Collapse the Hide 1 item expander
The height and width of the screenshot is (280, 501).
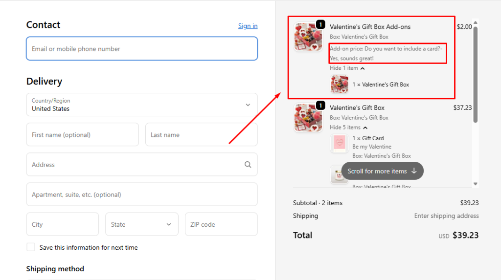[x=347, y=68]
